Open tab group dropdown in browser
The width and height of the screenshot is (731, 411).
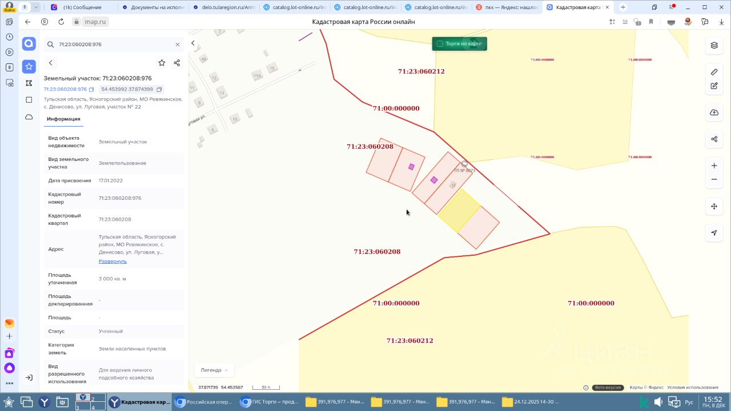(37, 7)
